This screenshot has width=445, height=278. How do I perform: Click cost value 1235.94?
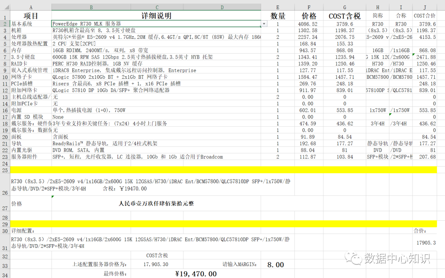(x=344, y=57)
